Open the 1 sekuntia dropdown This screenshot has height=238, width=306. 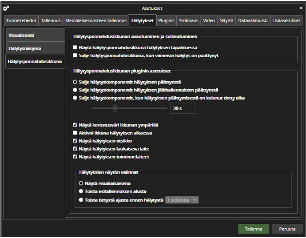tap(182, 200)
